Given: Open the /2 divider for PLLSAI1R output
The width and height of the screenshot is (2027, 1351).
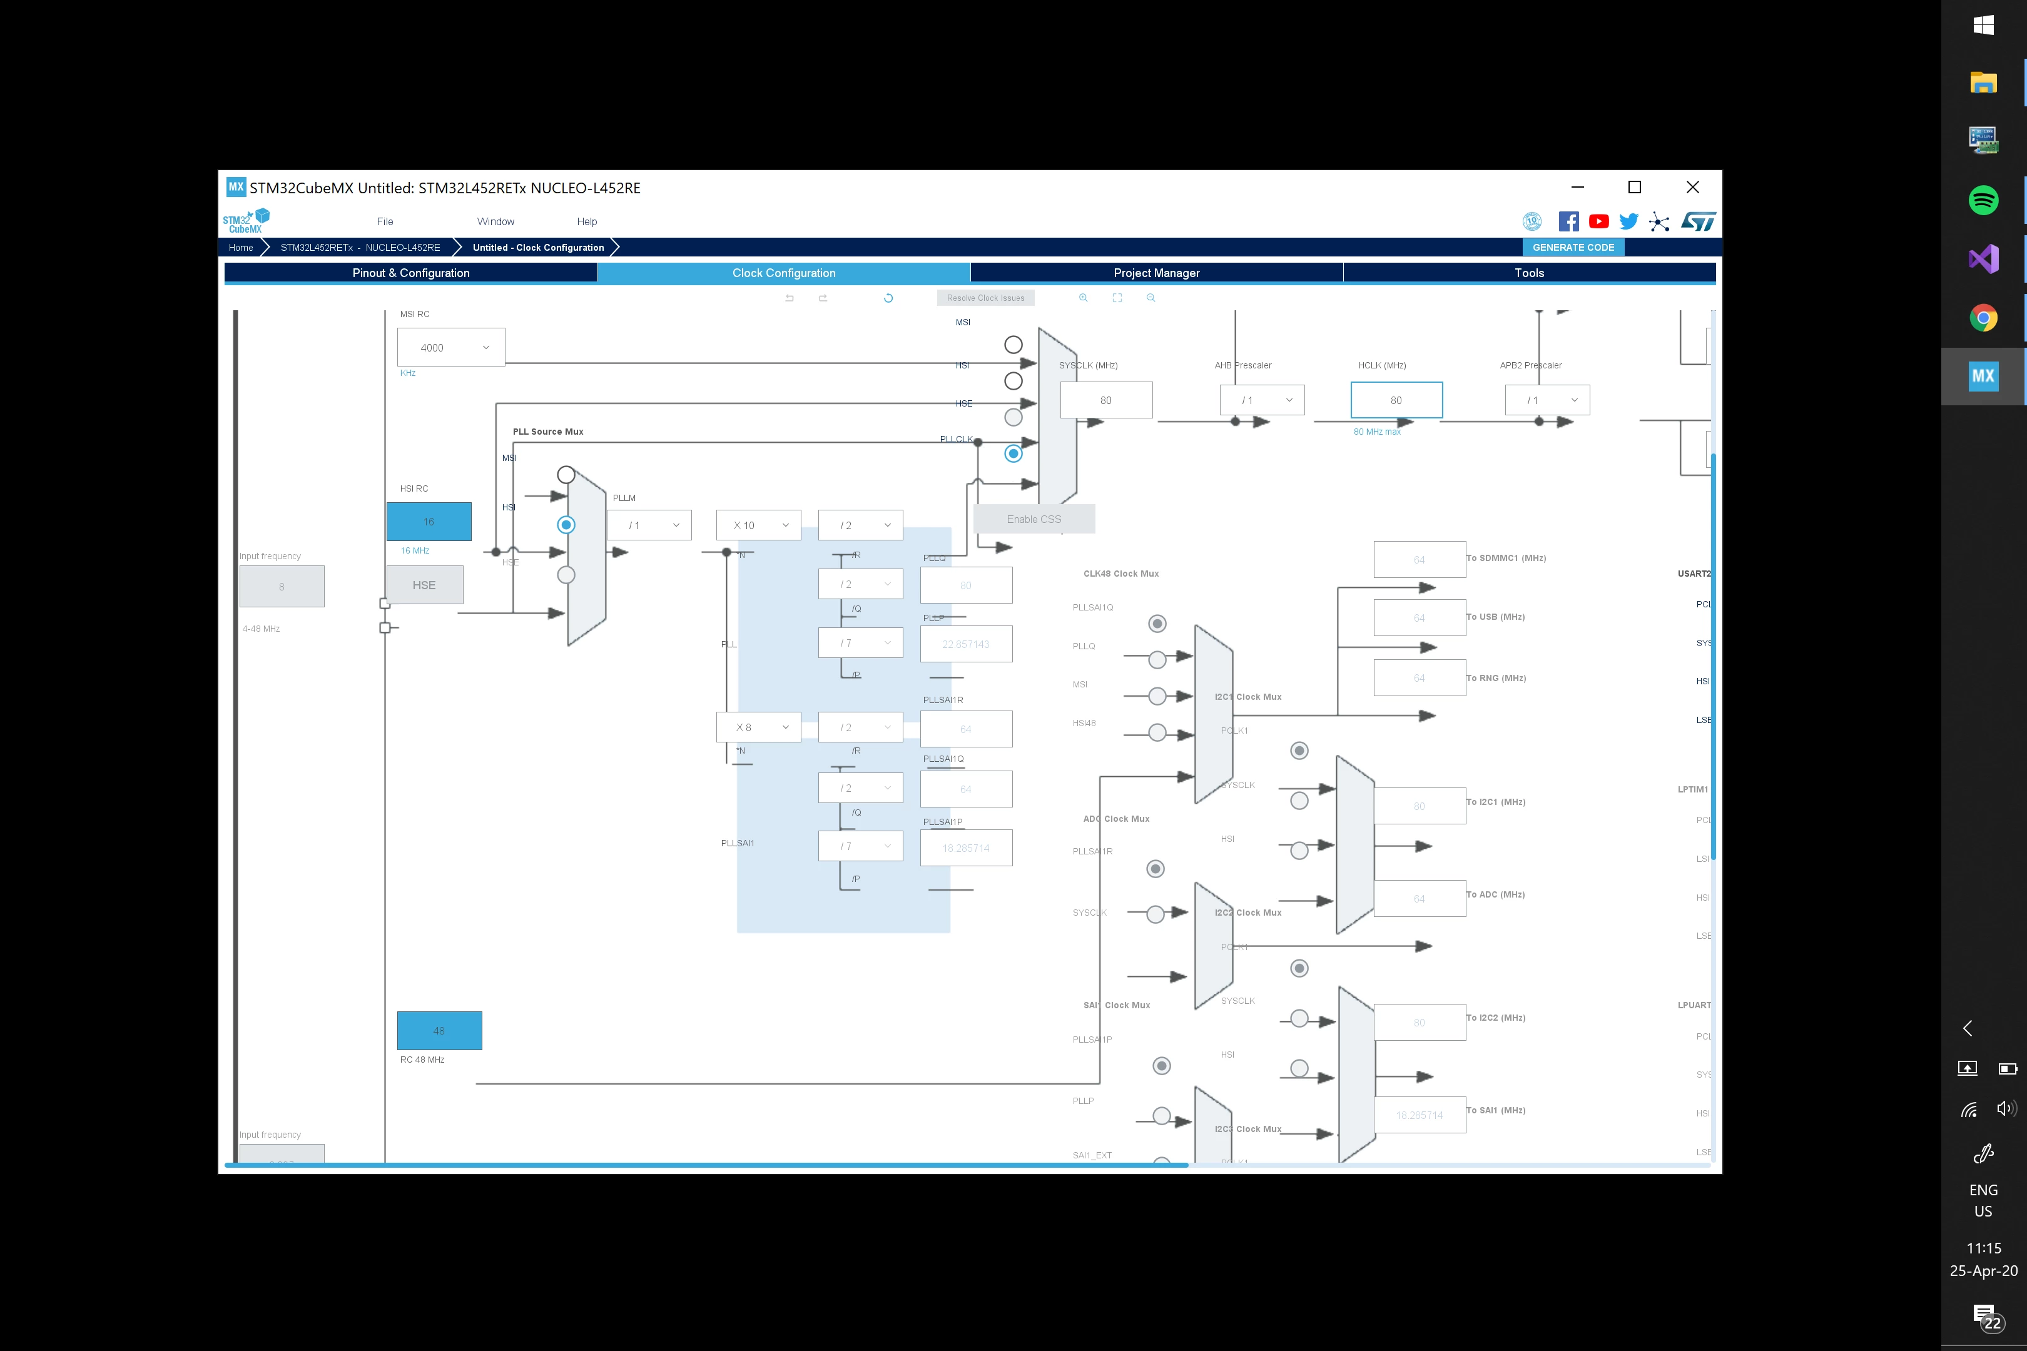Looking at the screenshot, I should tap(860, 727).
